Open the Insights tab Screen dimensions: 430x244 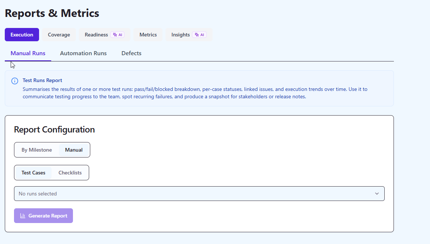point(189,35)
